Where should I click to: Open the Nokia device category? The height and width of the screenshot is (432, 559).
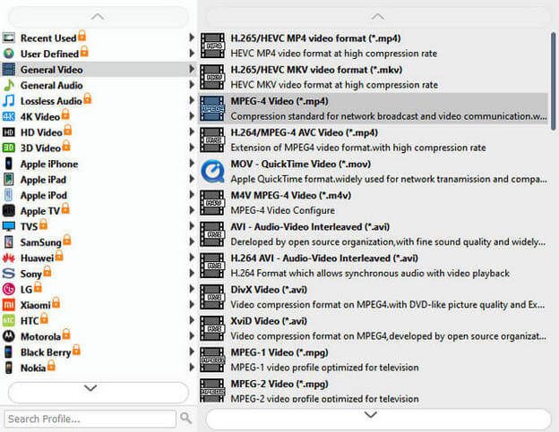99,368
